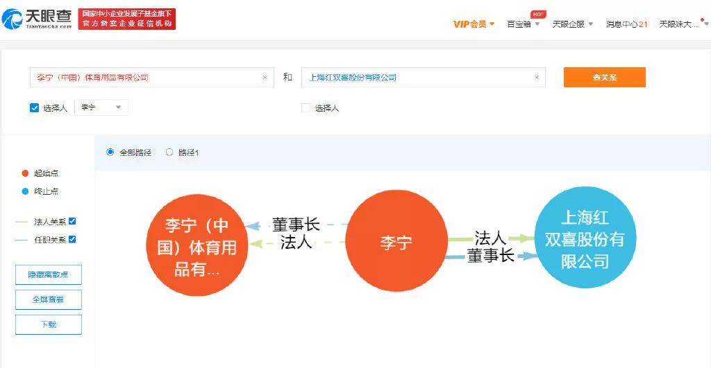The height and width of the screenshot is (368, 711).
Task: Select the 全部路径 radio option
Action: coord(110,152)
